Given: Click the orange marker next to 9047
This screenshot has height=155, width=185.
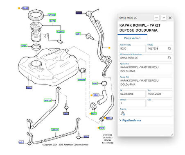Looking at the screenshot, I should pyautogui.click(x=91, y=95).
